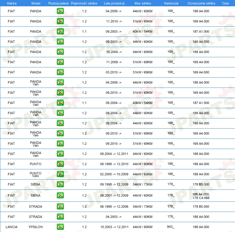
Task: Select the '09.1999 -> 12.2010' production cell
Action: click(114, 164)
